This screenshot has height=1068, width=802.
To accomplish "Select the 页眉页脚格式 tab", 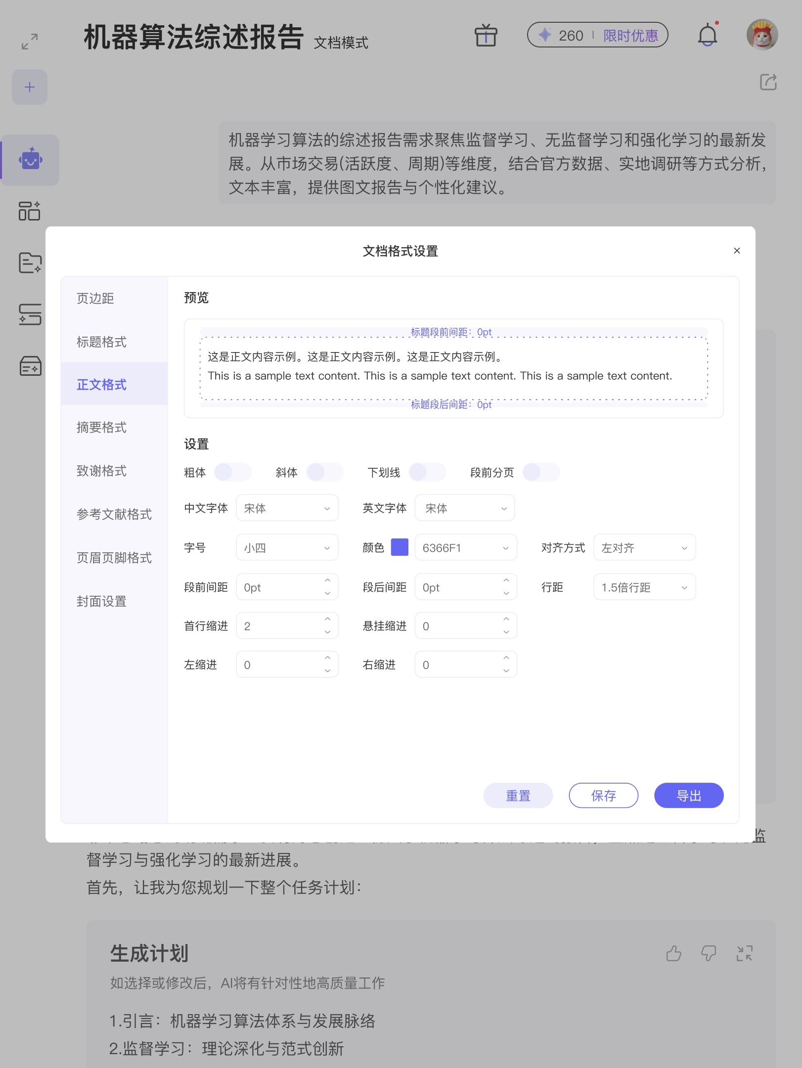I will [x=114, y=558].
